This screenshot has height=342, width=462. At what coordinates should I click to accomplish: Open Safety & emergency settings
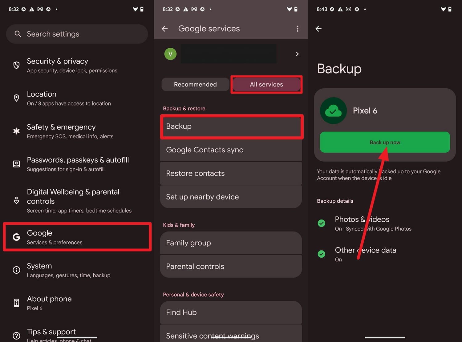[x=77, y=131]
